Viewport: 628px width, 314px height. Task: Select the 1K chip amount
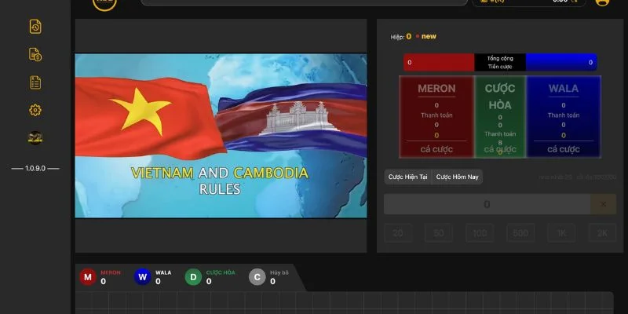(561, 233)
